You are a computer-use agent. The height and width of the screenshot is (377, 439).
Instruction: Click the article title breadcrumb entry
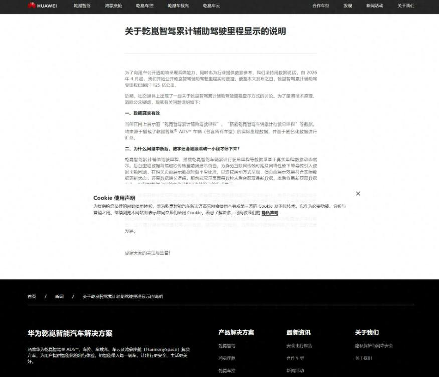click(x=122, y=296)
